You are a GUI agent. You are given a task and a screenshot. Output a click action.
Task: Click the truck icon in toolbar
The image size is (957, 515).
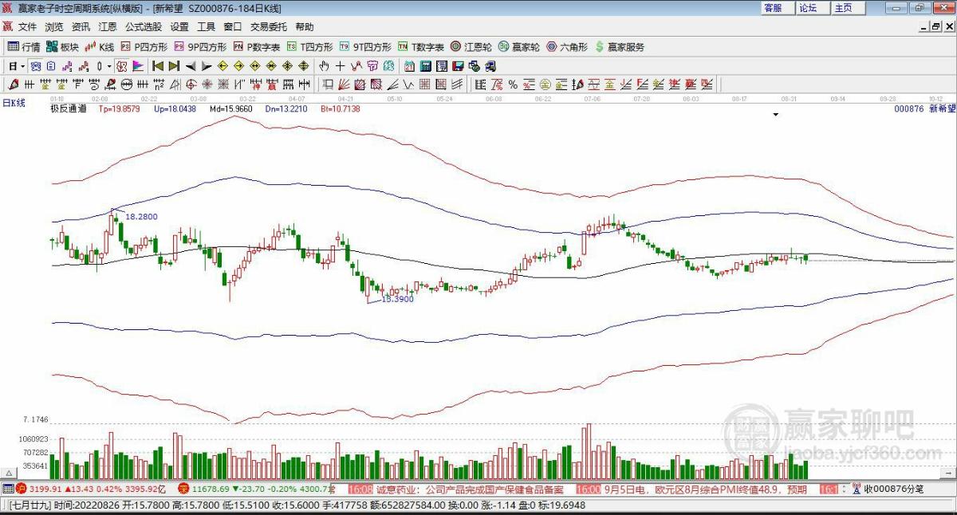tap(491, 65)
